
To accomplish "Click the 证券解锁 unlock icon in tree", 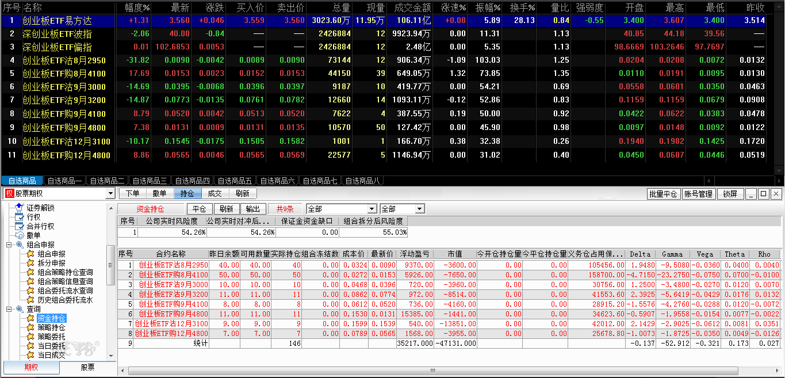I will tap(20, 208).
